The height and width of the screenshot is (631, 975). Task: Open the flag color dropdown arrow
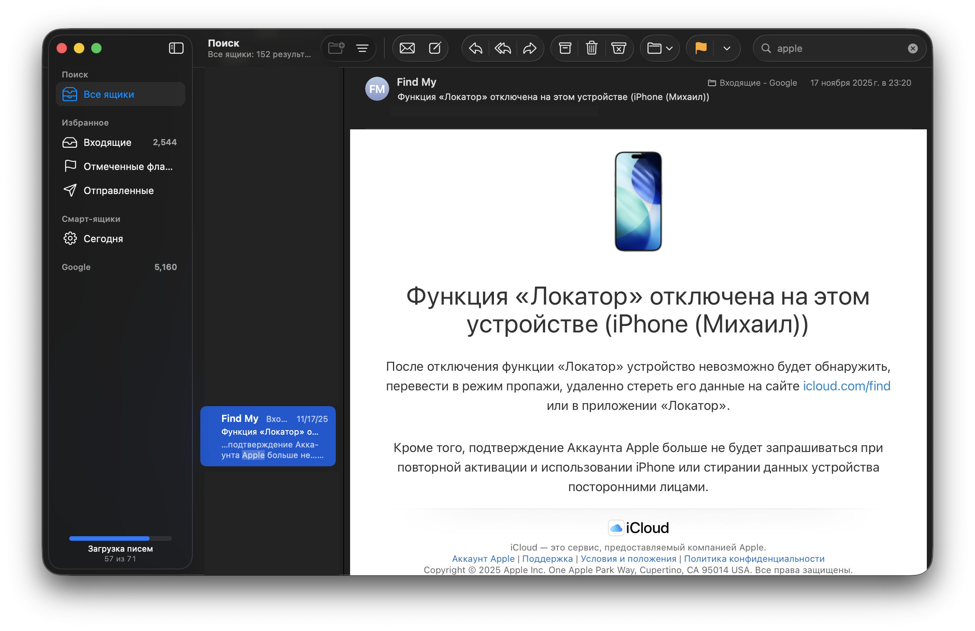tap(727, 48)
